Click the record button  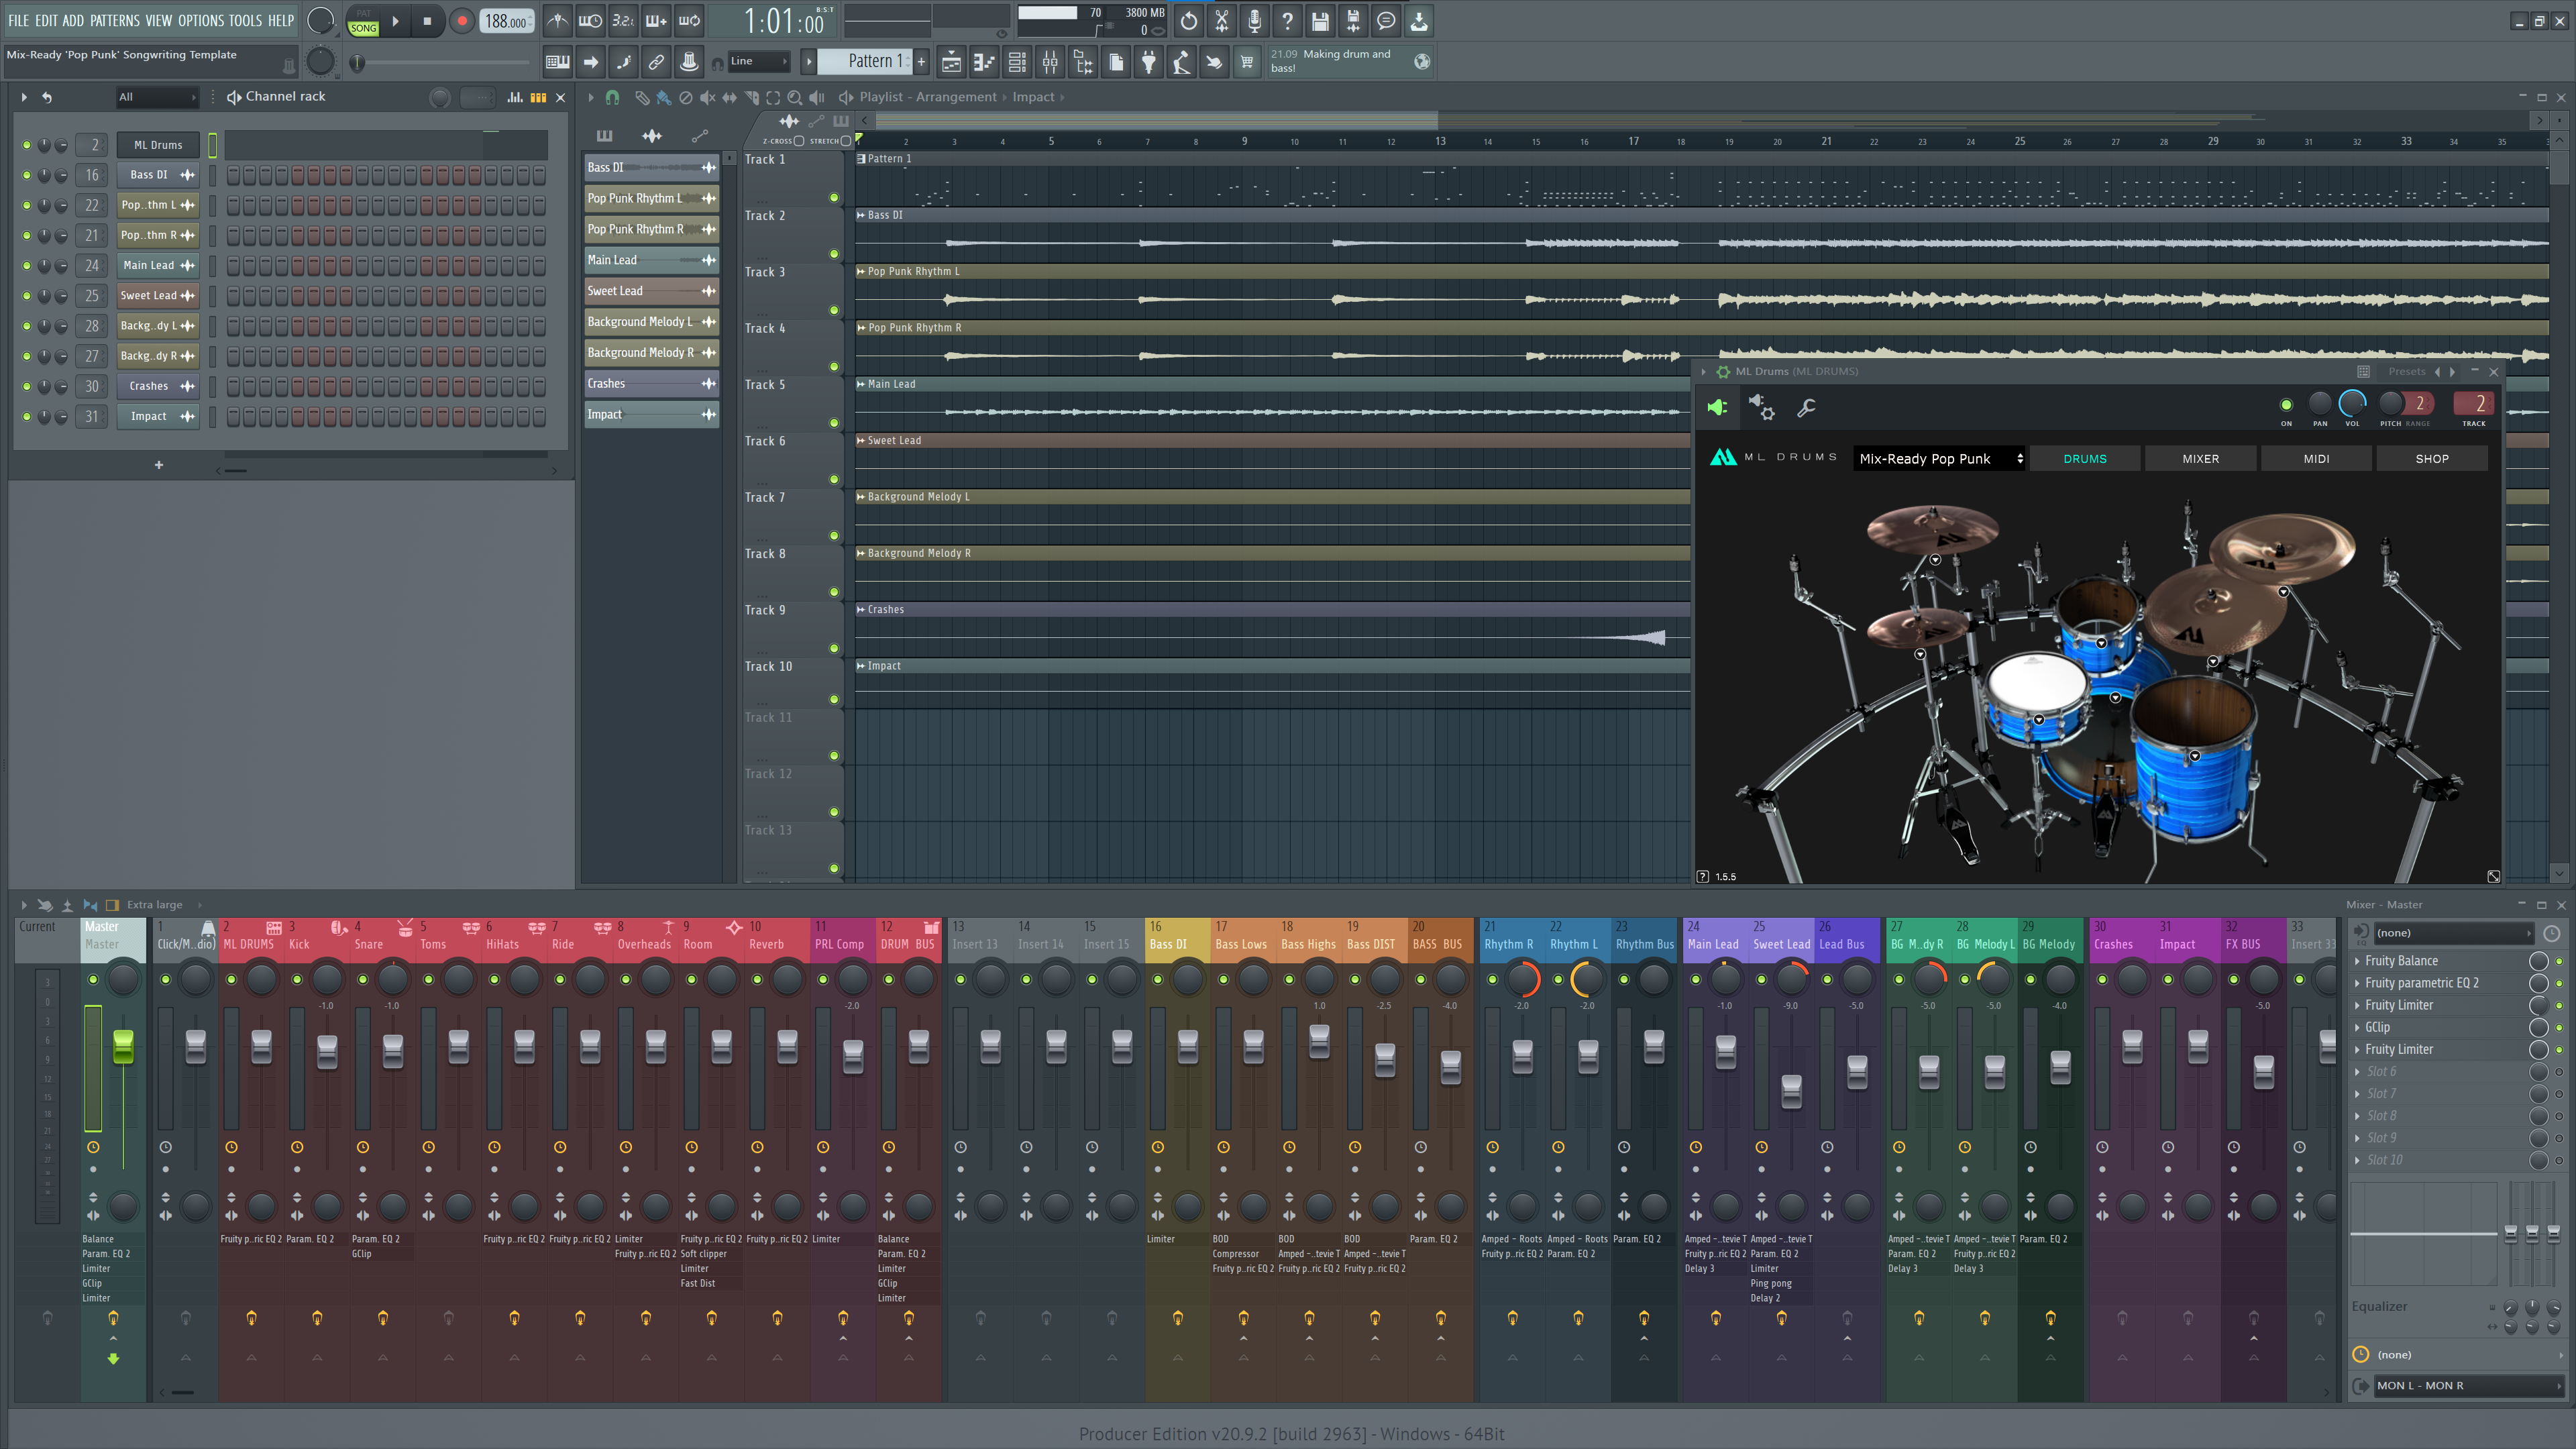click(x=461, y=21)
